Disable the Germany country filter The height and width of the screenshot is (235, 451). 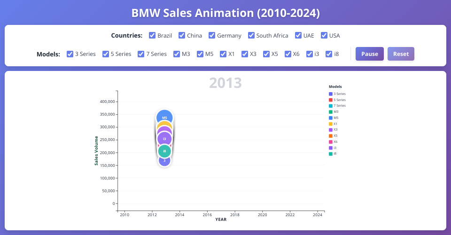click(212, 35)
